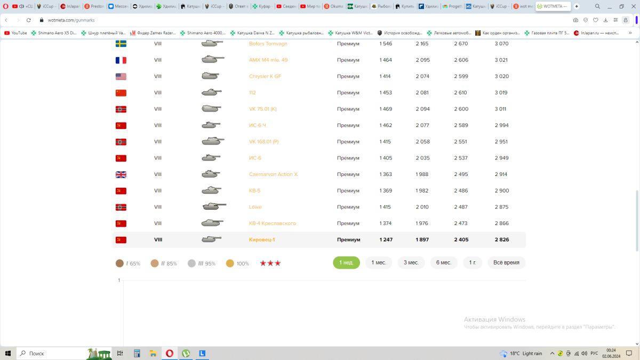This screenshot has height=360, width=640.
Task: Click the US flag in Chrysler row
Action: tap(121, 76)
